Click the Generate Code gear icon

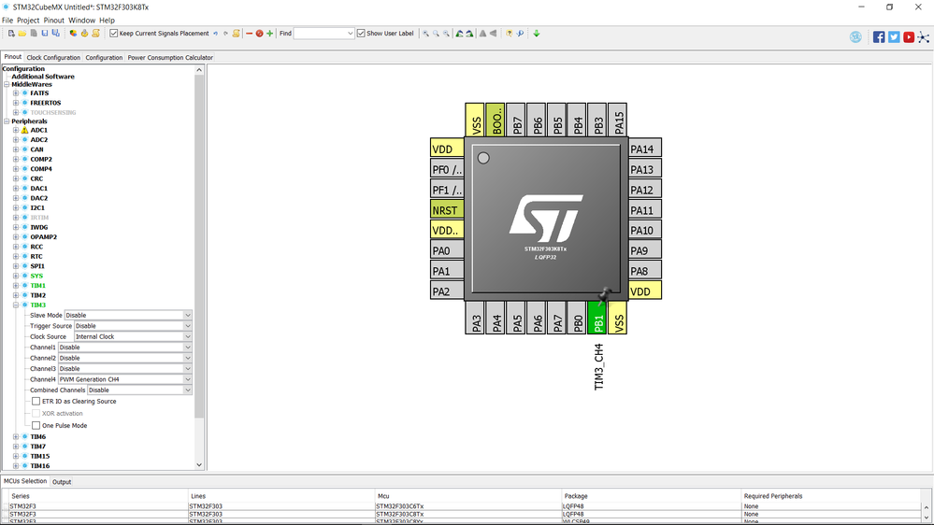(x=84, y=34)
